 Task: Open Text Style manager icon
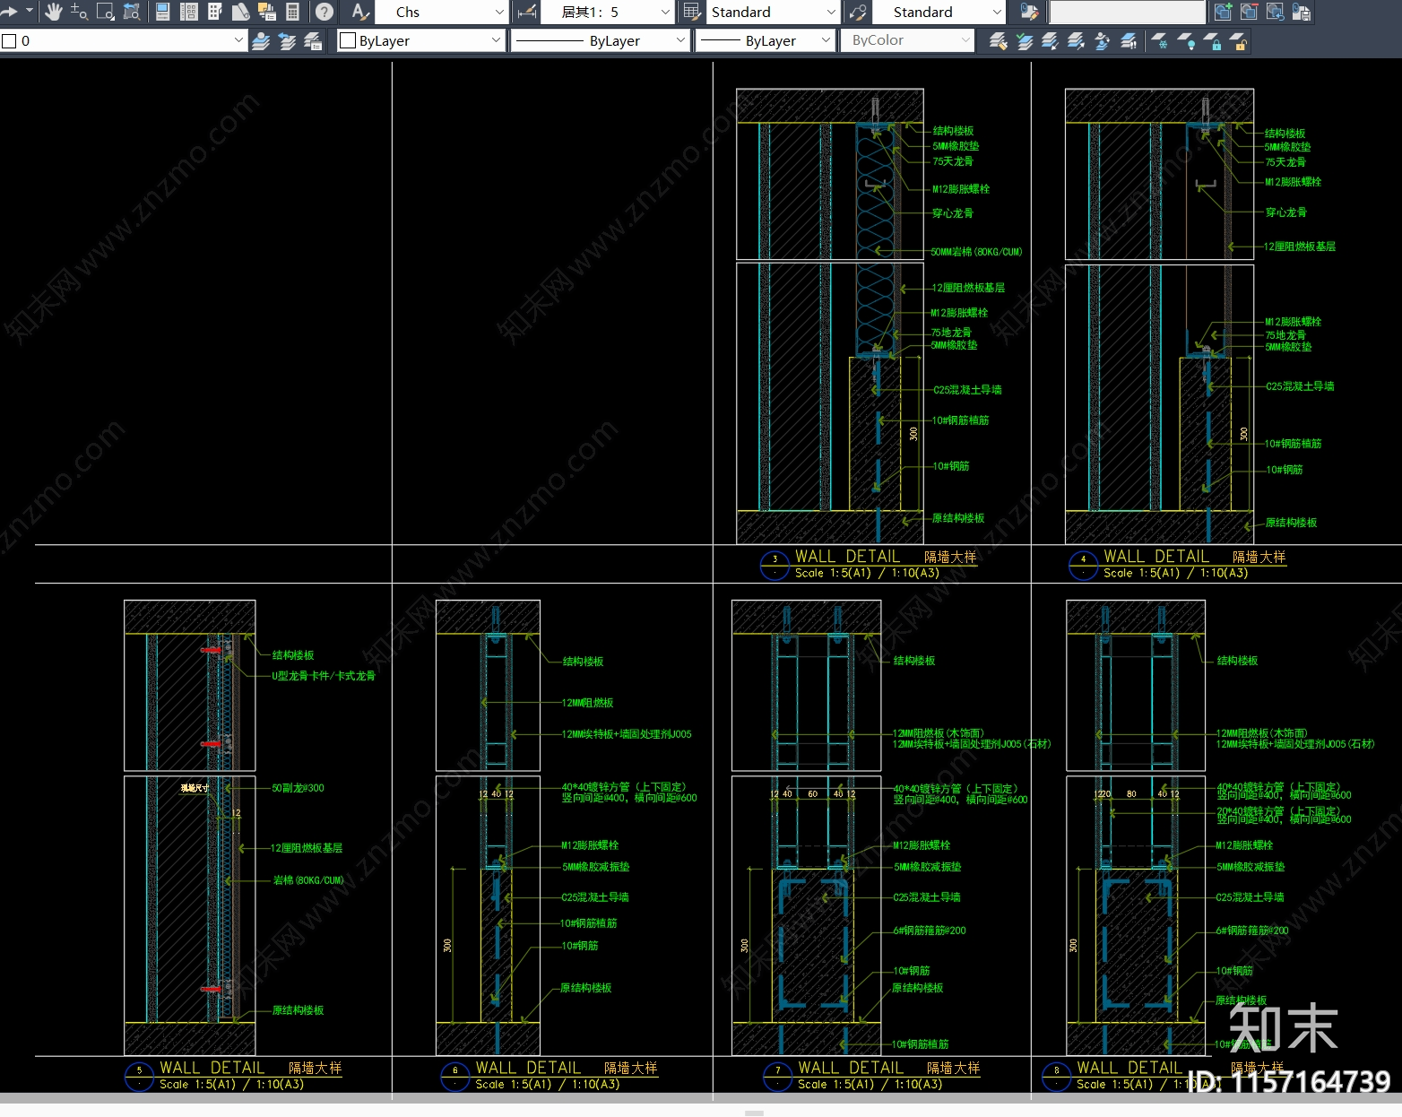[x=359, y=12]
